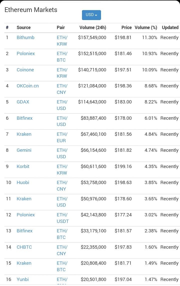Select the Poloniex ETH/USDT pair
The height and width of the screenshot is (286, 180).
(x=62, y=218)
